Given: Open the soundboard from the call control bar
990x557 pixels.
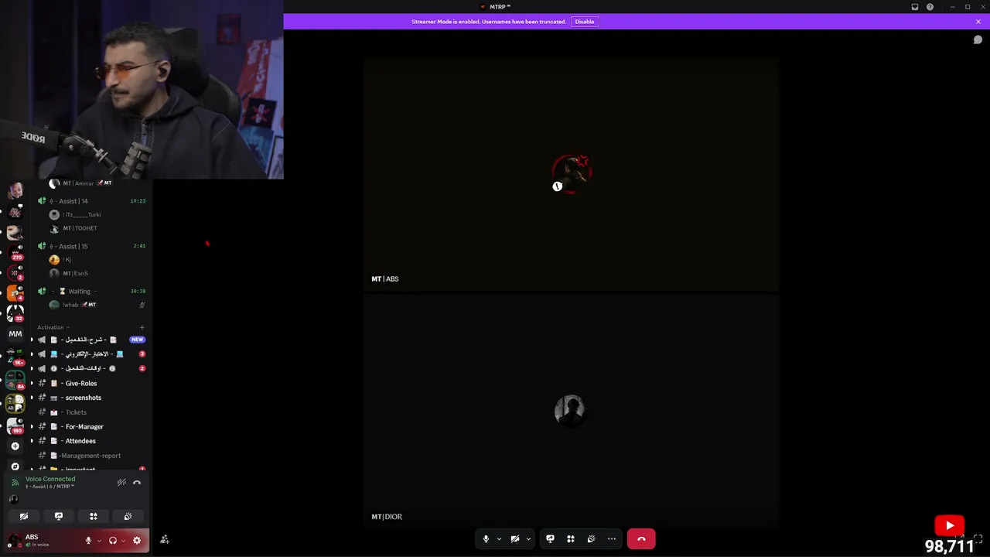Looking at the screenshot, I should 591,538.
